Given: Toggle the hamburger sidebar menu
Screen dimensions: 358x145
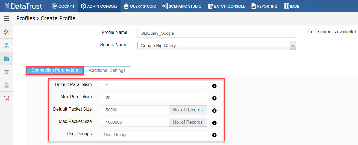Looking at the screenshot, I should click(6, 19).
